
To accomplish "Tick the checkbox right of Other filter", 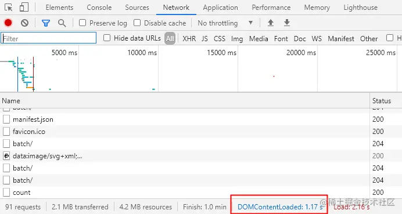I will click(x=390, y=38).
